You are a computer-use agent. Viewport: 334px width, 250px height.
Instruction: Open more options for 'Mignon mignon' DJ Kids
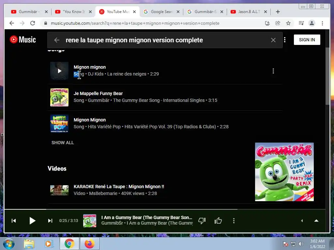(x=273, y=71)
